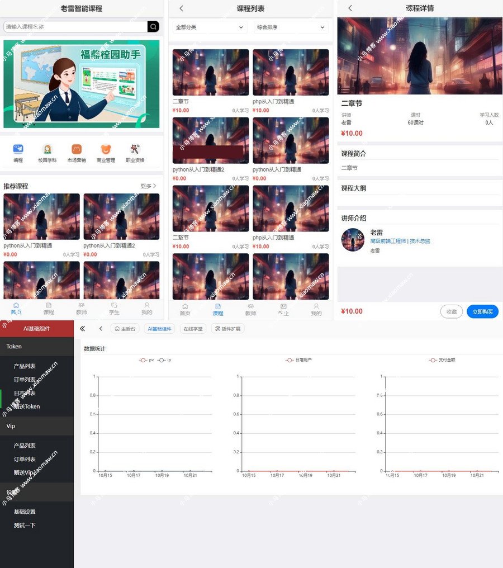This screenshot has width=503, height=568.
Task: Choose the 职业资格 magic wand icon
Action: coord(135,149)
